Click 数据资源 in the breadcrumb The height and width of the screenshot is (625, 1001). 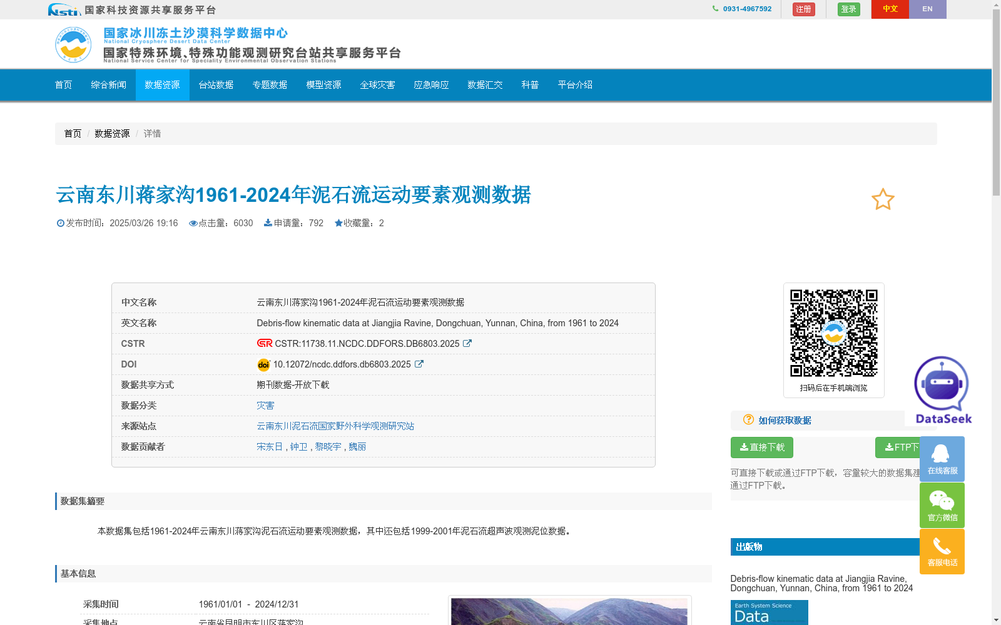click(113, 134)
